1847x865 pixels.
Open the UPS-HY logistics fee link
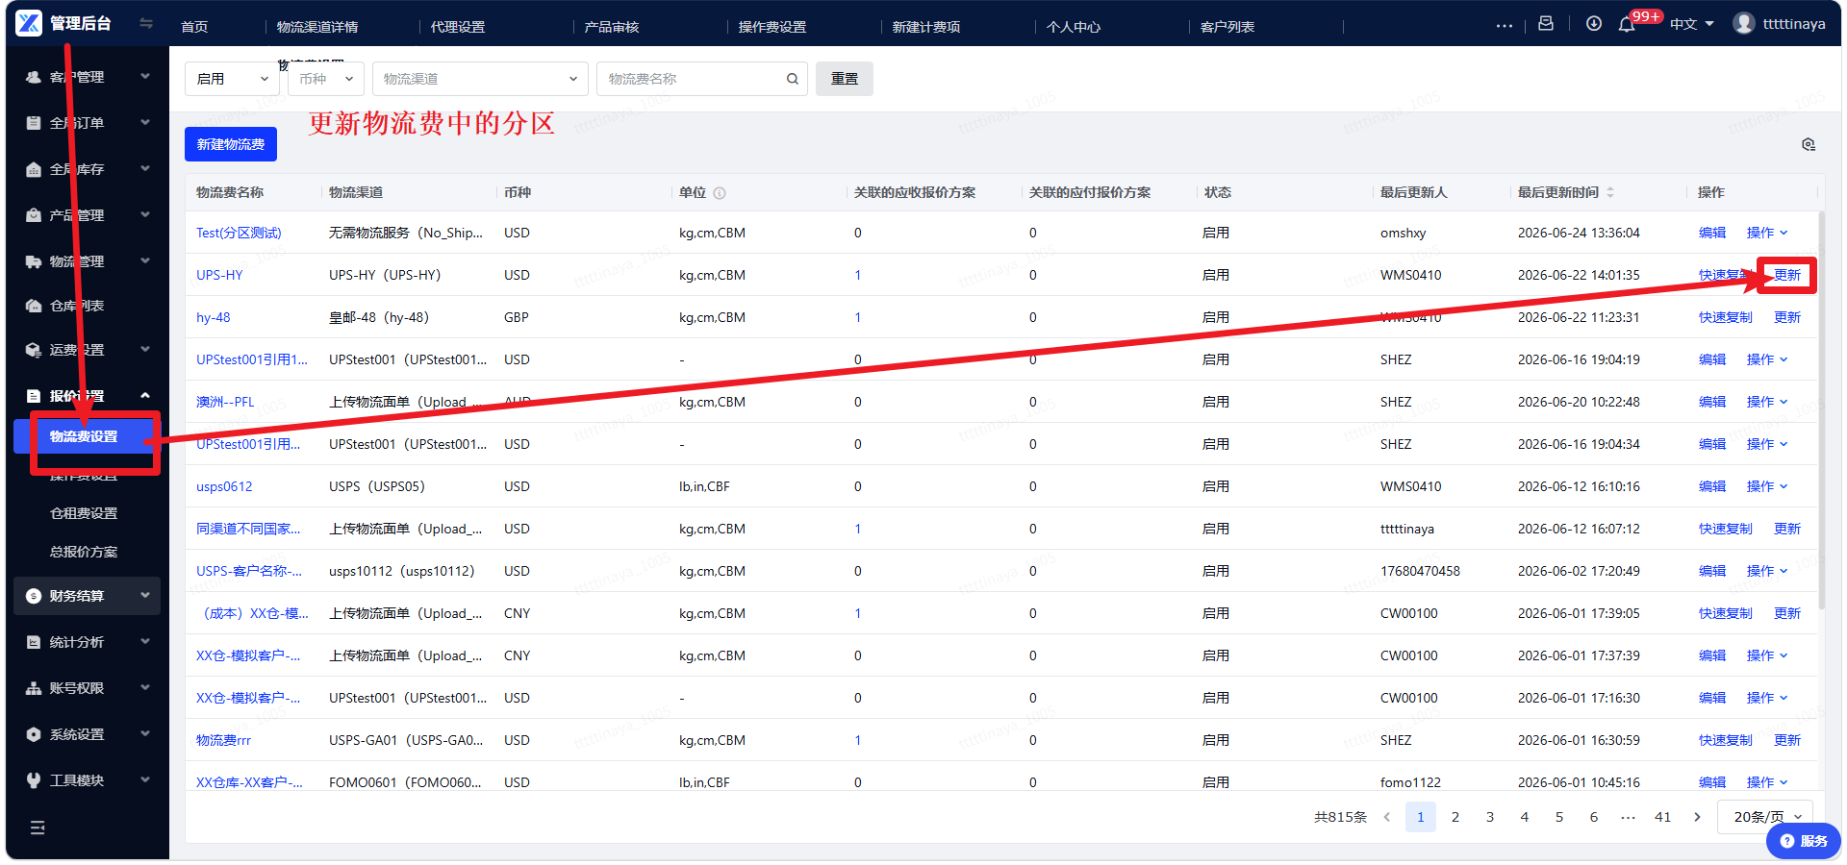219,275
